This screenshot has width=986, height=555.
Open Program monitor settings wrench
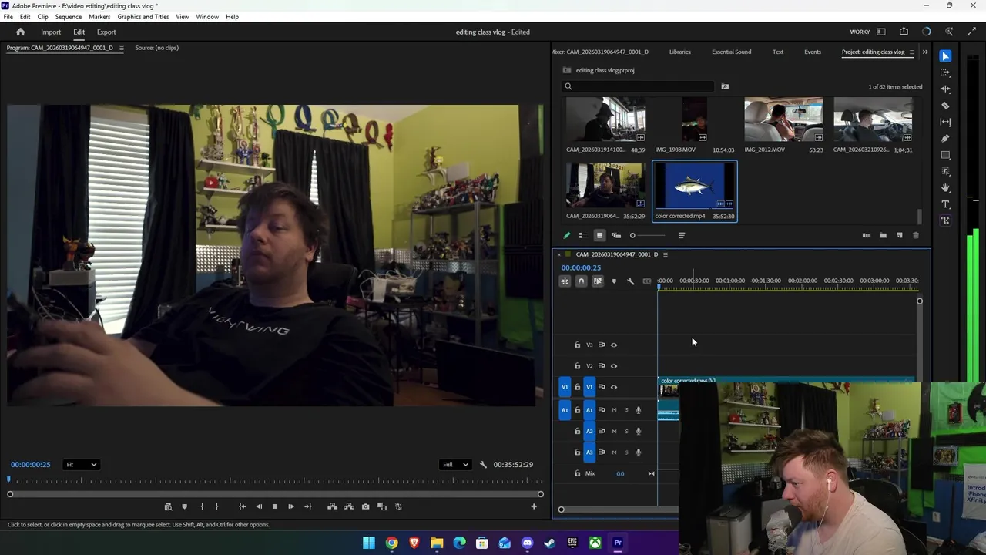tap(483, 465)
